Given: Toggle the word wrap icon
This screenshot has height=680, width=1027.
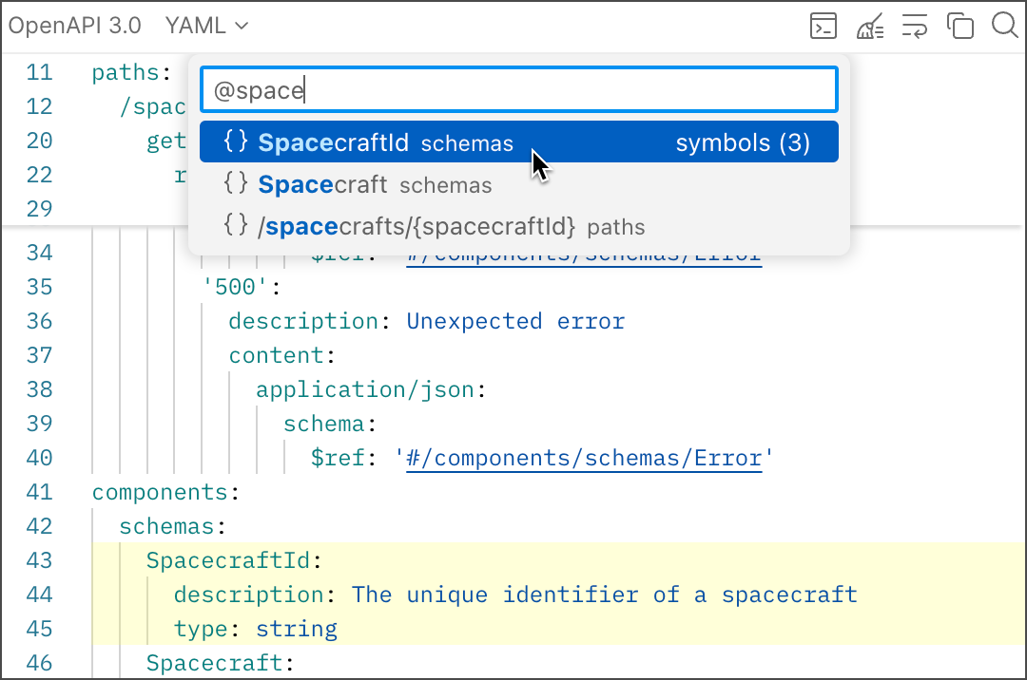Looking at the screenshot, I should 915,27.
